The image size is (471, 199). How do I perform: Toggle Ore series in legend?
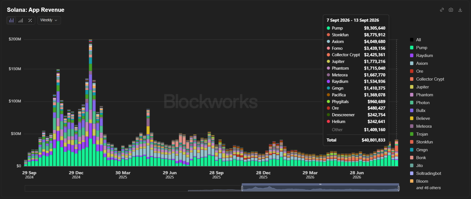(417, 71)
